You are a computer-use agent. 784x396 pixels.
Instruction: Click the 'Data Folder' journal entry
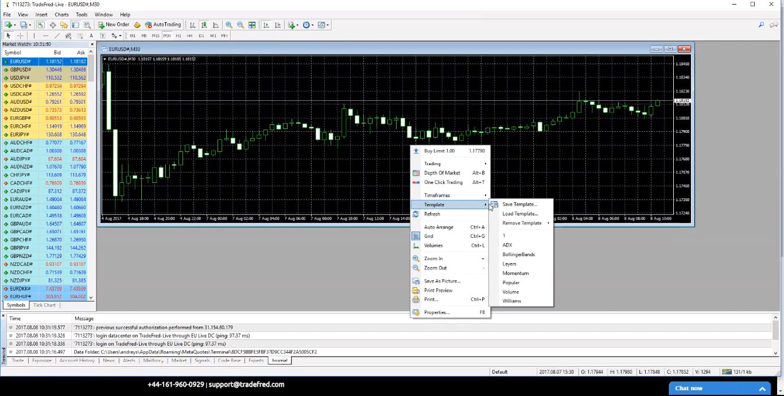tap(388, 352)
